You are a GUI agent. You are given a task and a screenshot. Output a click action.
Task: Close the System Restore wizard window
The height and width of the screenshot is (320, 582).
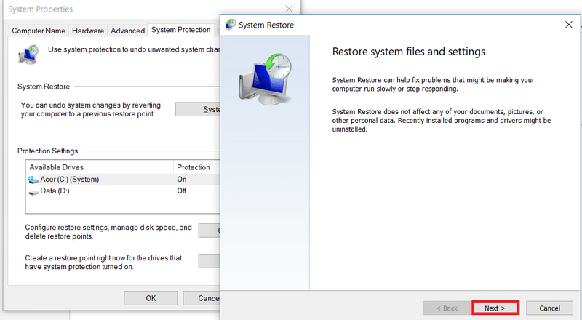coord(568,25)
